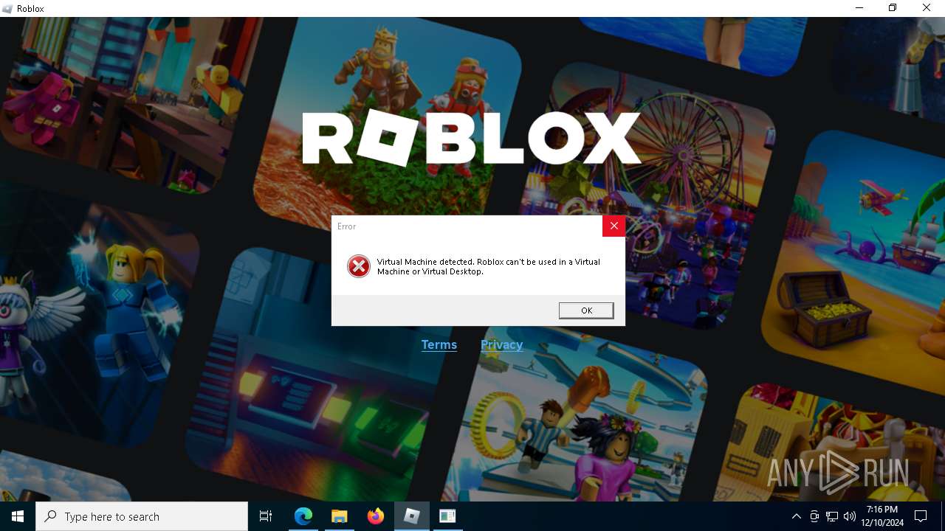The height and width of the screenshot is (531, 945).
Task: Open Task View from the taskbar
Action: [x=266, y=516]
